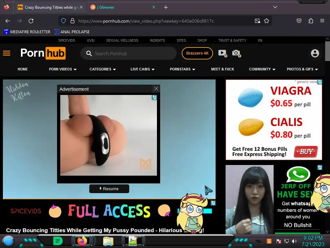Screen dimensions: 330x248
Task: Click the network tray icon
Action: click(286, 241)
